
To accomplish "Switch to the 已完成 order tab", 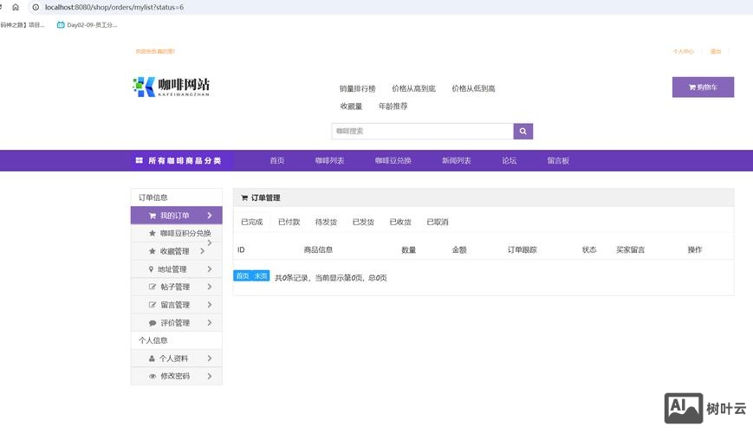I will (x=251, y=222).
